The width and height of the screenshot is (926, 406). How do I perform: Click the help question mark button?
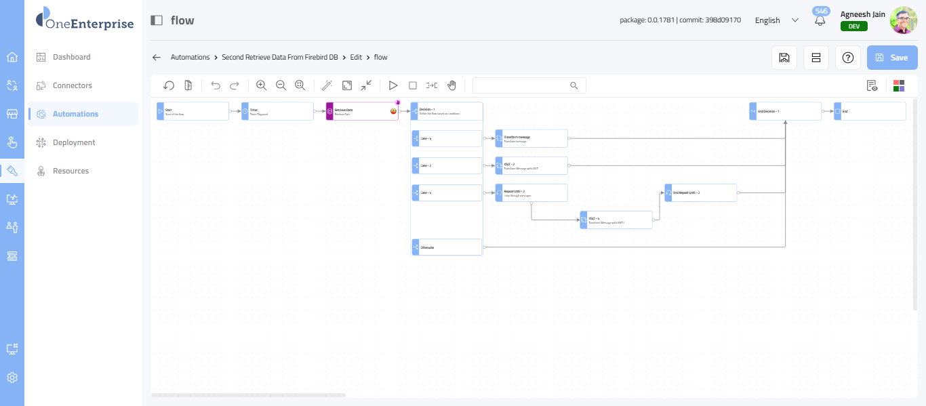click(x=847, y=58)
